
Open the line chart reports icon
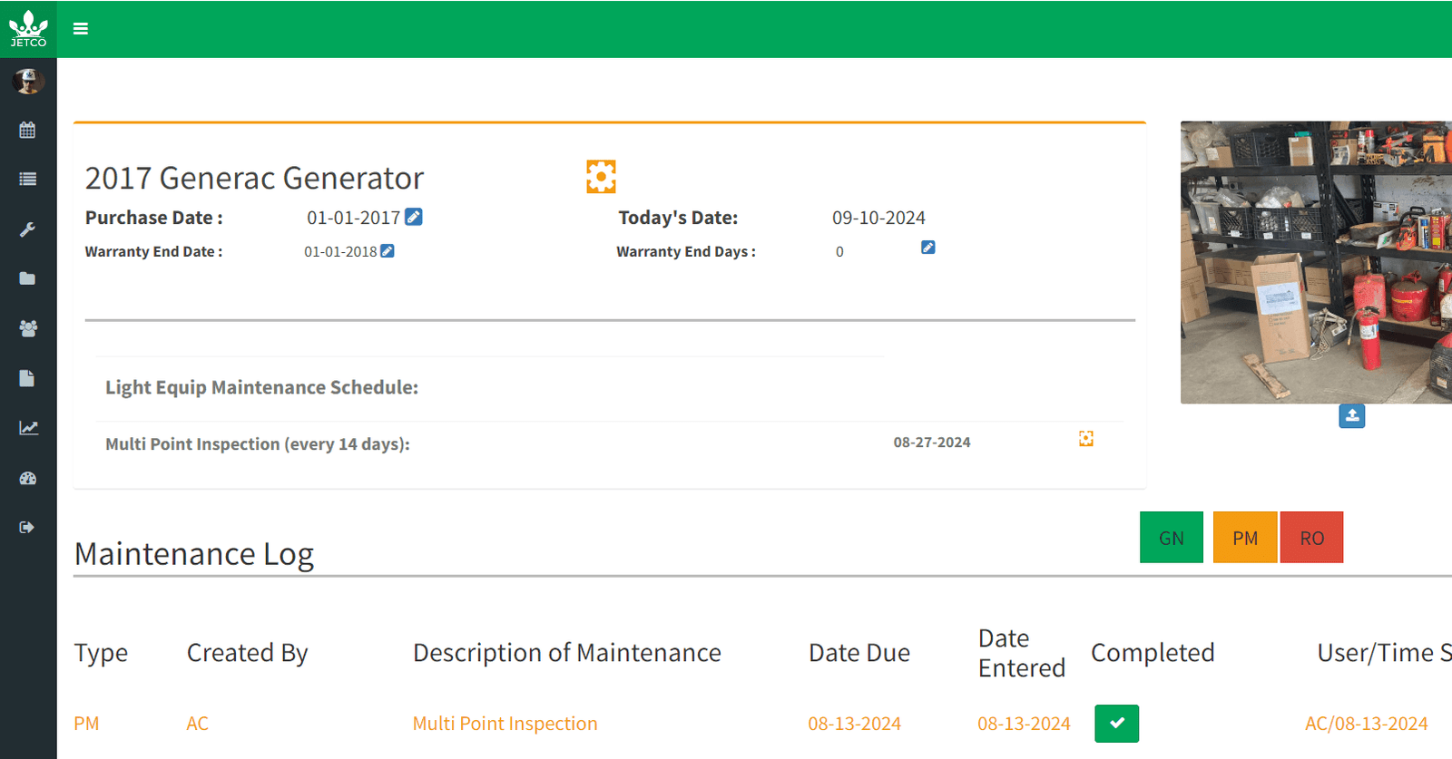(28, 428)
